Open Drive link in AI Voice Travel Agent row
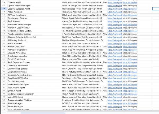The width and height of the screenshot is (159, 114). pos(130,15)
